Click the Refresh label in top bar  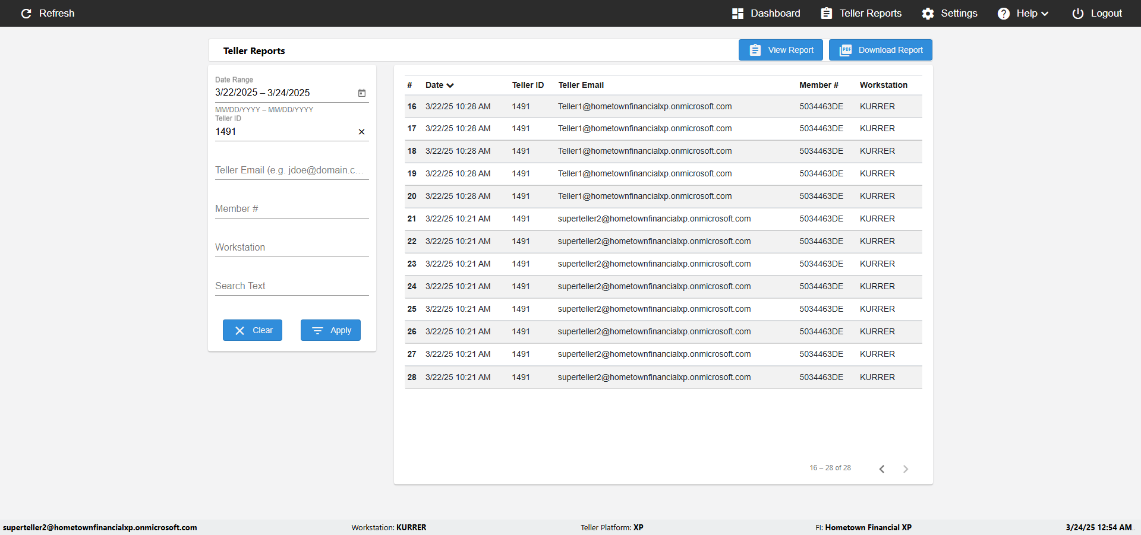pyautogui.click(x=56, y=13)
